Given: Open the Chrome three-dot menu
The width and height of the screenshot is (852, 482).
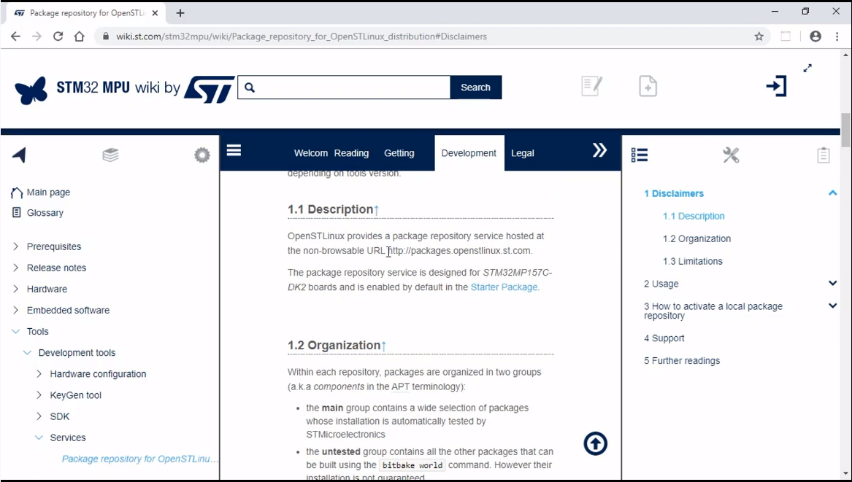Looking at the screenshot, I should click(837, 36).
